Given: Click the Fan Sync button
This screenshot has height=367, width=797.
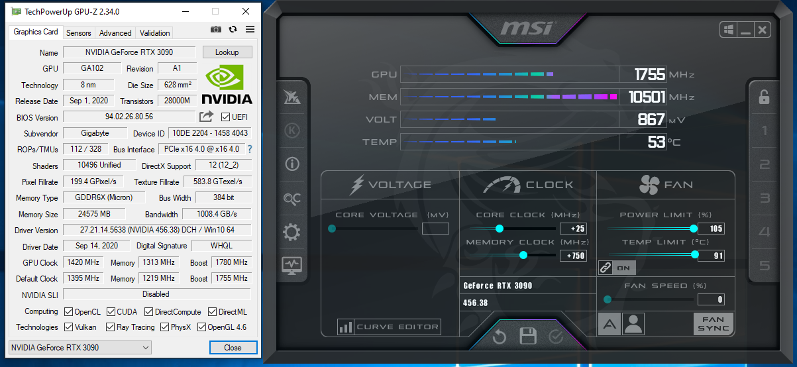Looking at the screenshot, I should tap(714, 324).
